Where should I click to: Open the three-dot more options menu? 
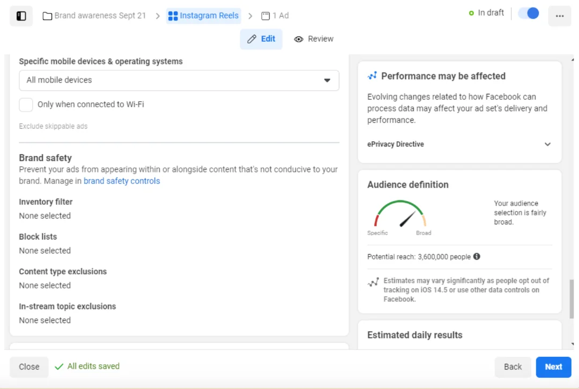click(x=559, y=16)
